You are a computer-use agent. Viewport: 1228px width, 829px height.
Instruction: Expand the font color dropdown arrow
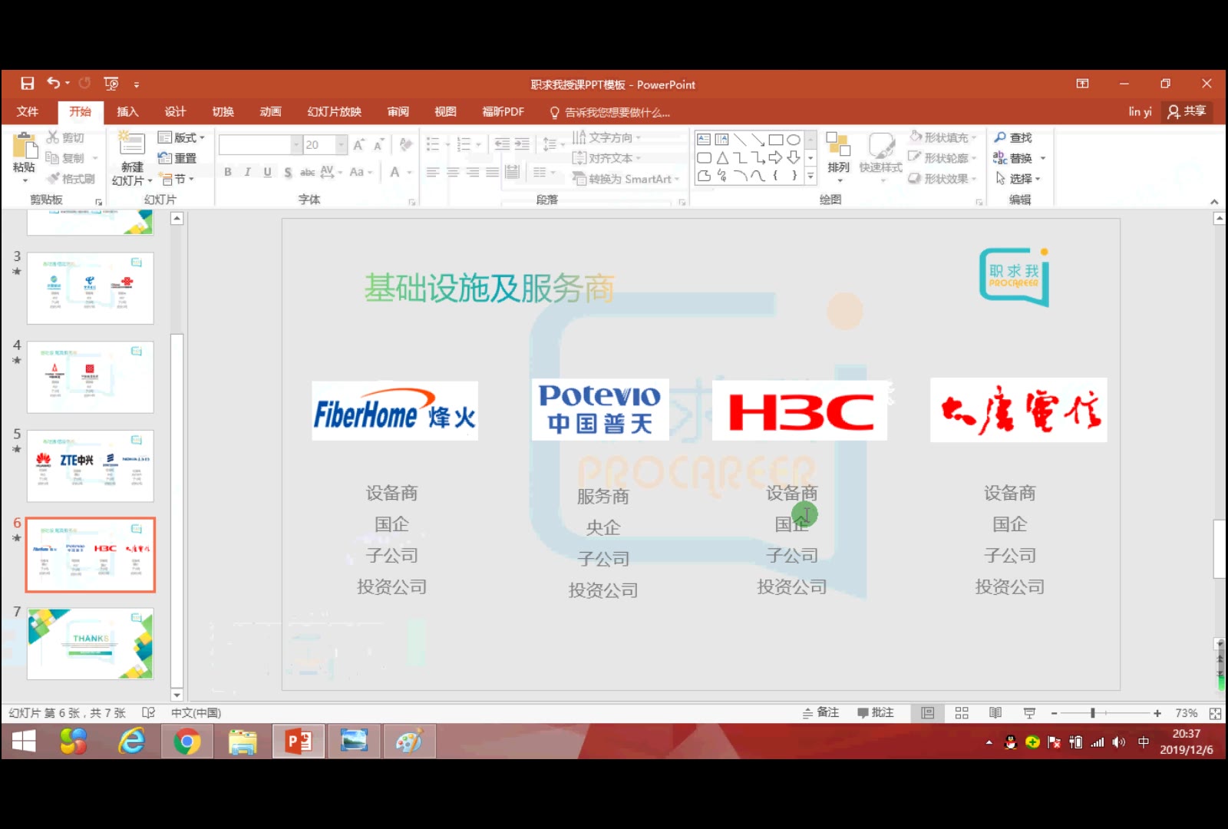409,172
